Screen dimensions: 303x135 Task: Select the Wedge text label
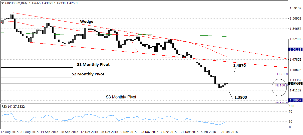[87, 22]
